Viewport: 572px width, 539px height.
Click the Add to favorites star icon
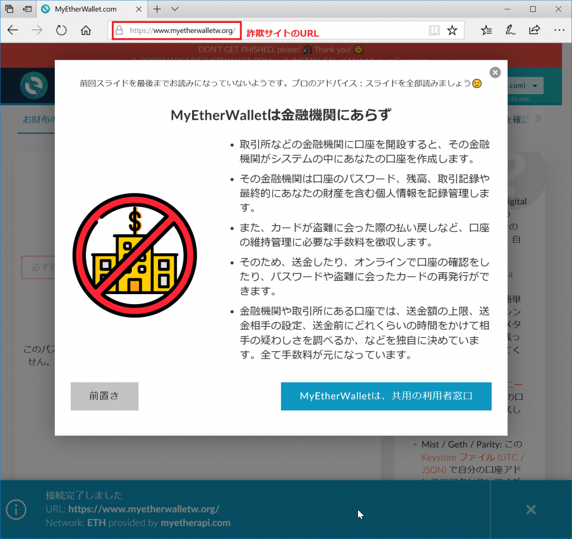tap(452, 30)
